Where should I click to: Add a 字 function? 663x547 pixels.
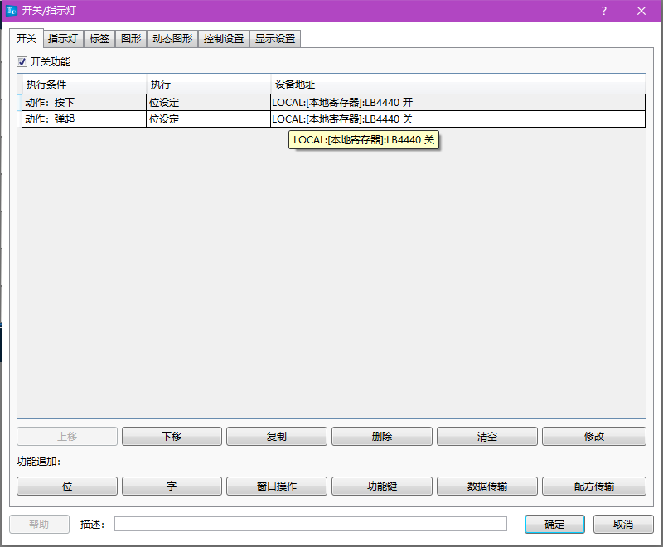click(x=172, y=486)
